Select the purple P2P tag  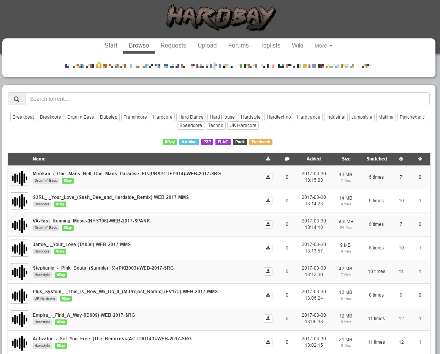coord(207,142)
